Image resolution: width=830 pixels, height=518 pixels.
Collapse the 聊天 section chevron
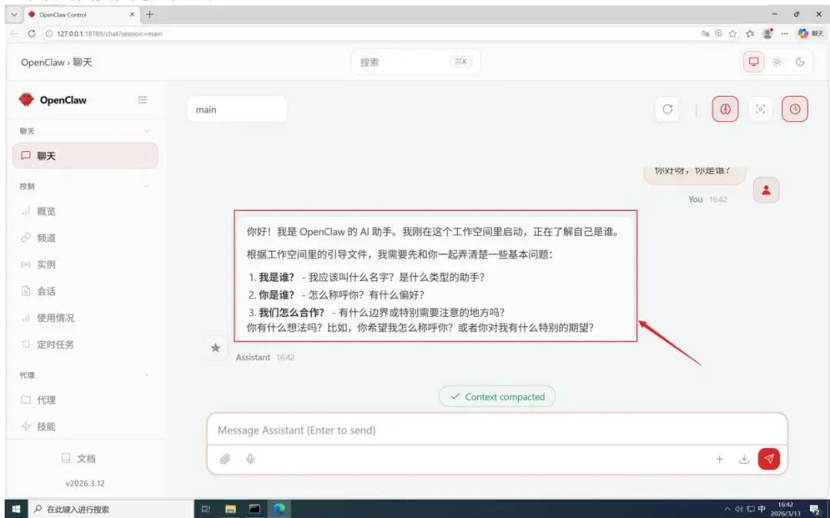click(x=147, y=131)
